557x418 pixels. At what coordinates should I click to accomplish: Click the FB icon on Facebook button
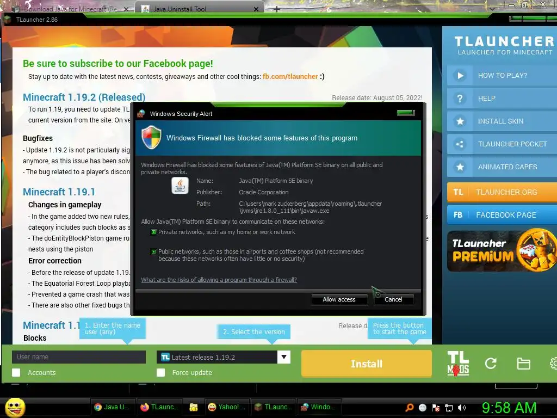coord(458,214)
